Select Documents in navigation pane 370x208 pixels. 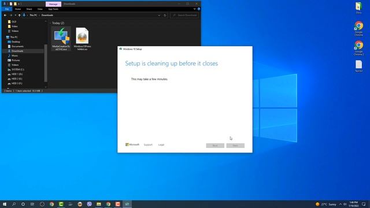click(17, 46)
